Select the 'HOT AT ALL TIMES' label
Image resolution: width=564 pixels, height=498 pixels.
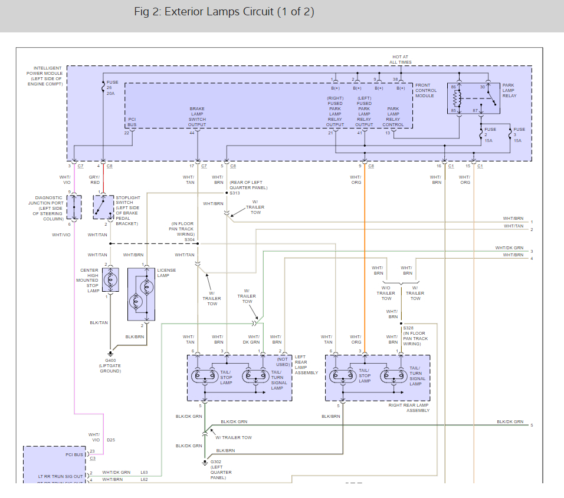[x=400, y=60]
